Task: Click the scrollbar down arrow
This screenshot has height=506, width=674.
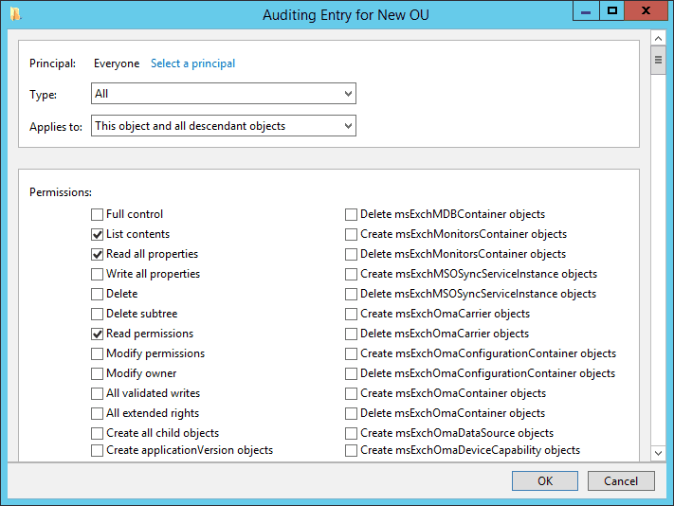Action: (x=658, y=453)
